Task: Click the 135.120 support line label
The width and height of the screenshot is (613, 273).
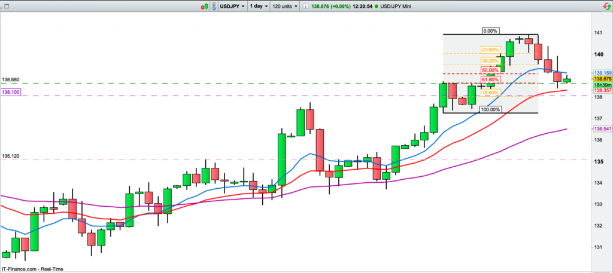Action: point(11,157)
